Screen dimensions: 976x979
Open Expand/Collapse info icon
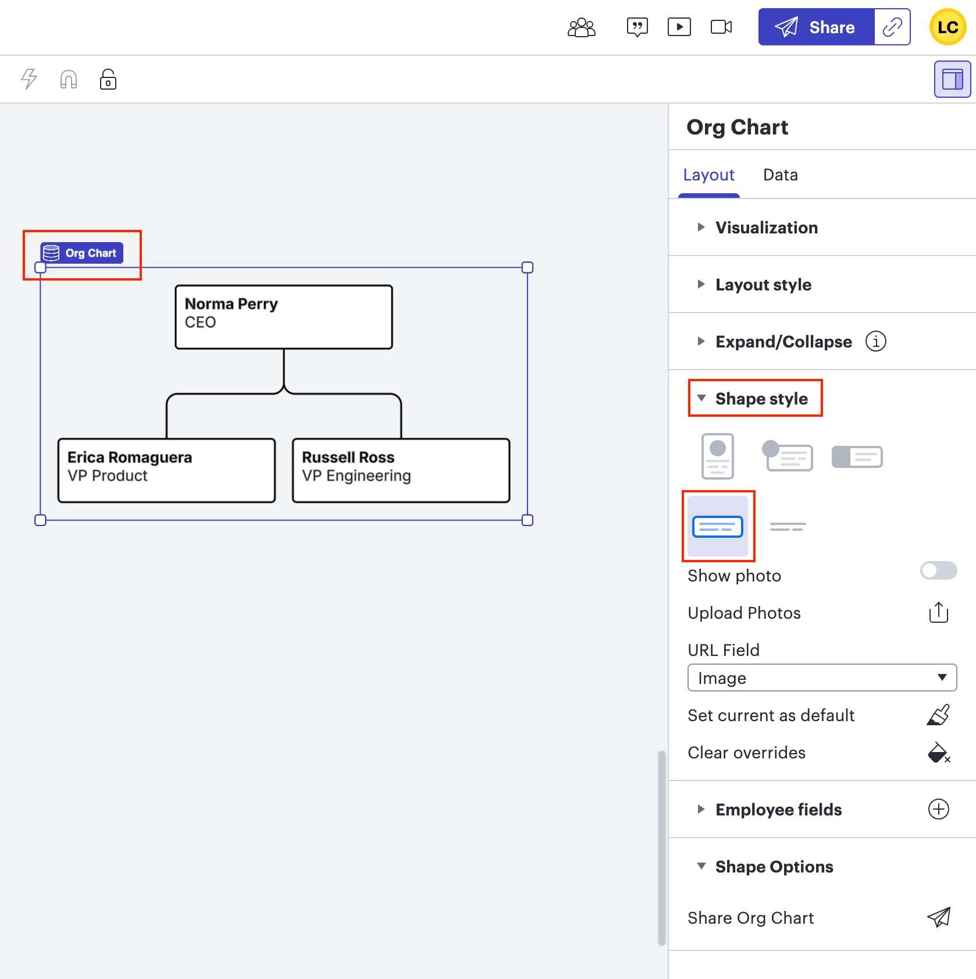coord(876,342)
